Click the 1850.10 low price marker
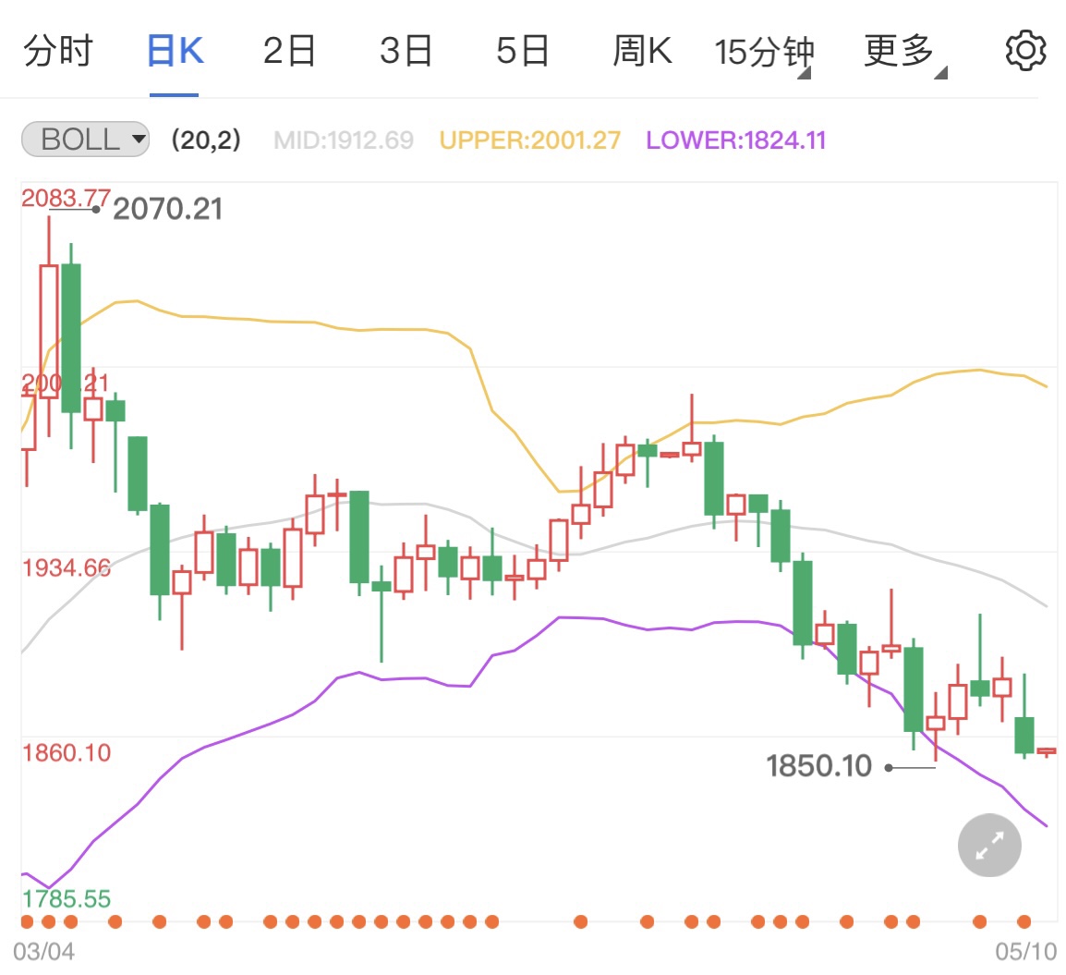1066x975 pixels. [818, 766]
